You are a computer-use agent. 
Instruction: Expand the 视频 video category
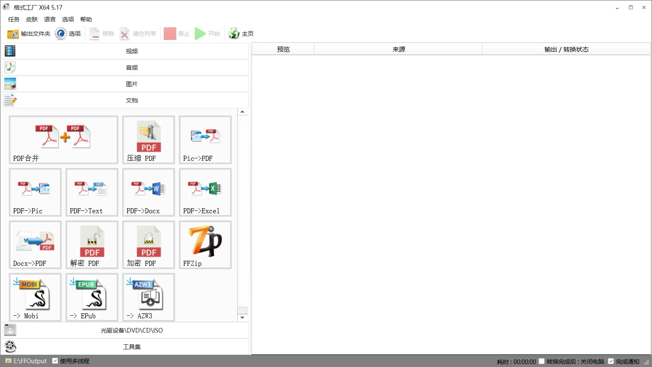(126, 51)
